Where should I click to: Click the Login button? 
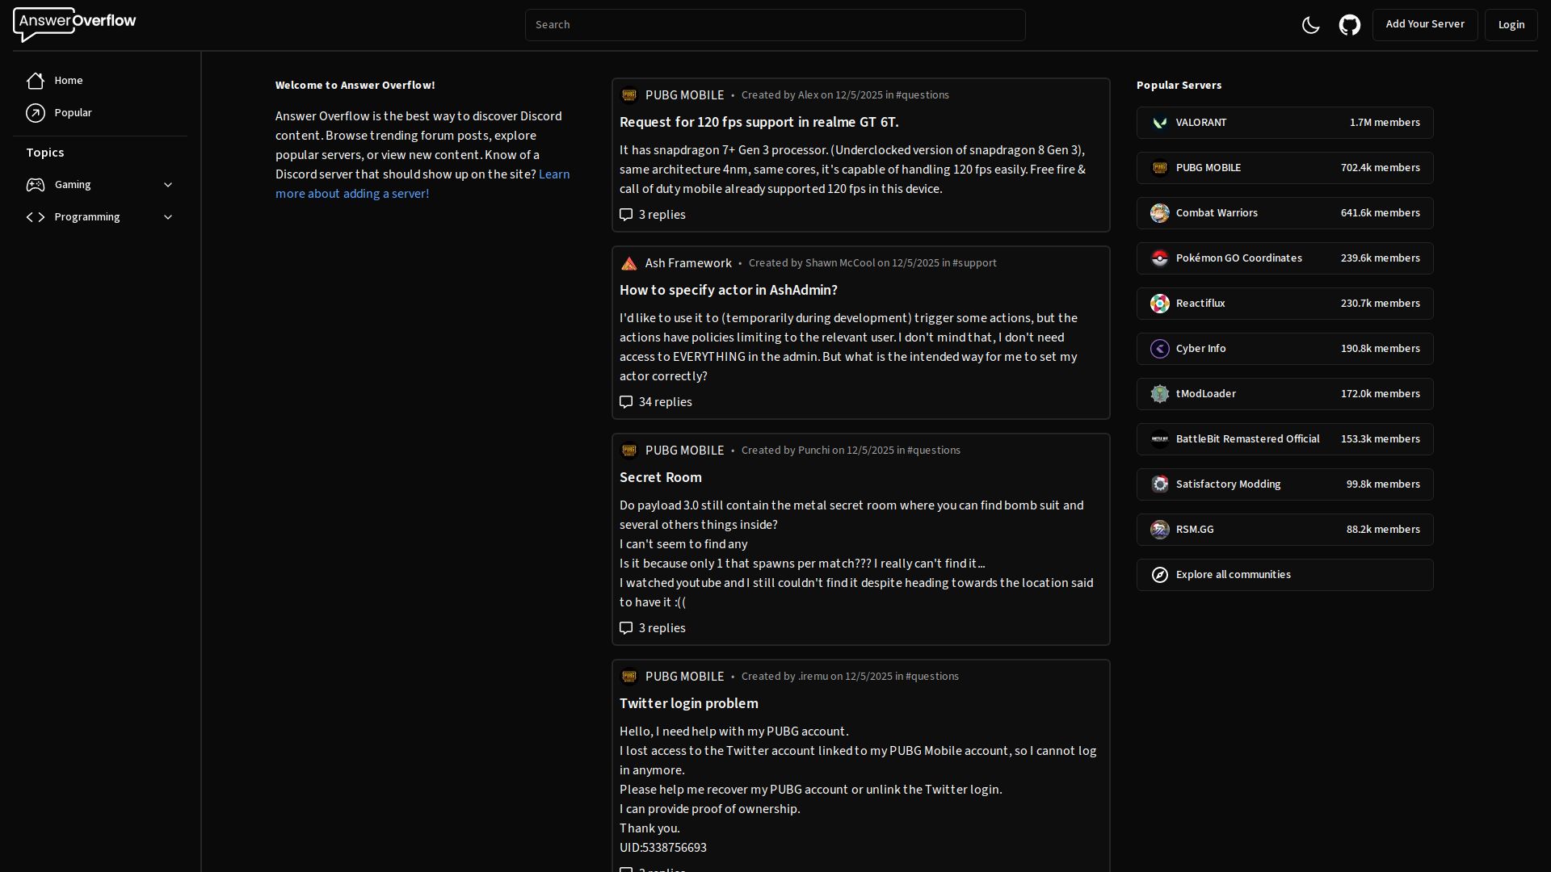point(1511,25)
